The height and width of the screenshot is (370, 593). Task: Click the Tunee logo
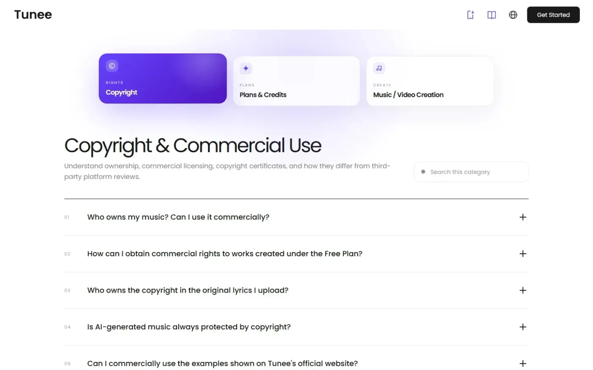coord(33,15)
